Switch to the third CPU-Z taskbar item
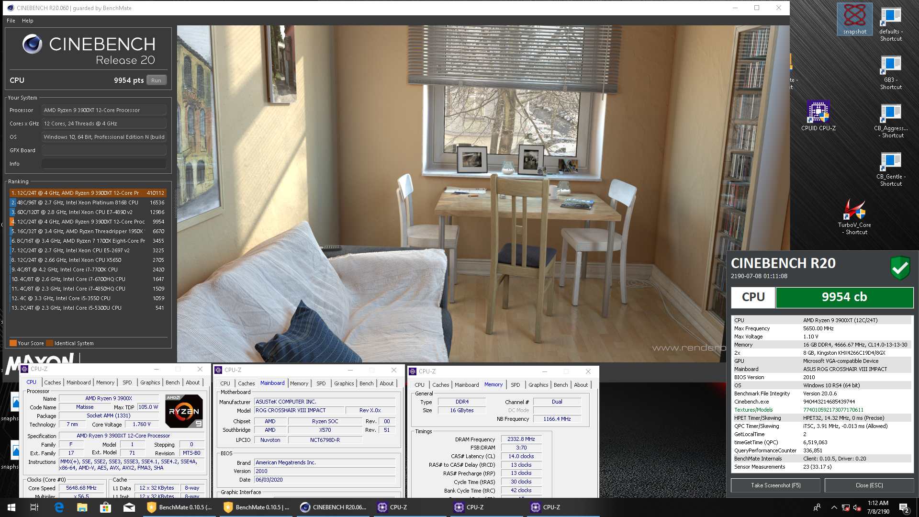 click(563, 507)
